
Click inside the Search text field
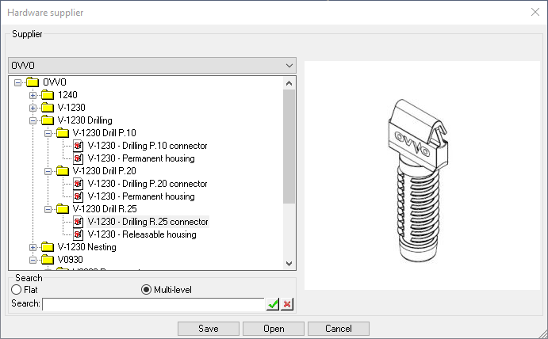tap(152, 304)
